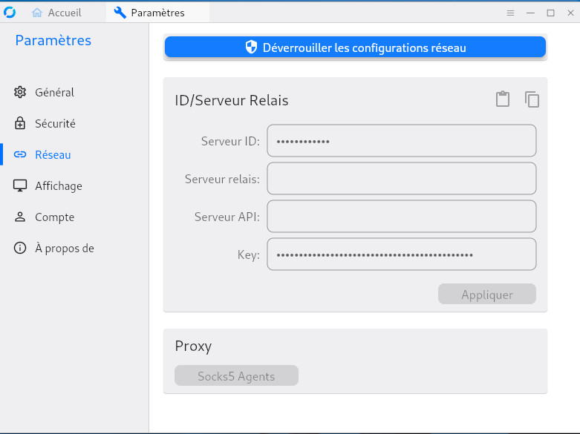Go to the Affichage display settings
Image resolution: width=580 pixels, height=434 pixels.
(58, 186)
